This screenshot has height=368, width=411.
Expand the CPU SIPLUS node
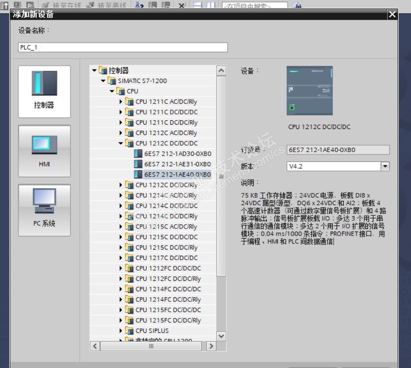point(120,331)
